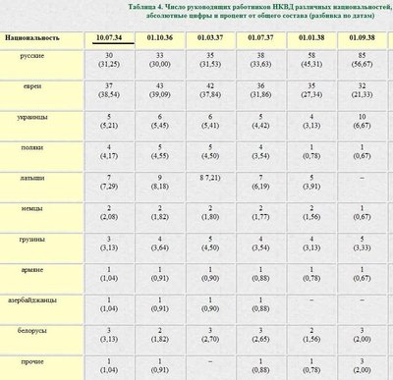Click the '01.01.38' date column header
Image resolution: width=393 pixels, height=380 pixels.
tap(311, 37)
